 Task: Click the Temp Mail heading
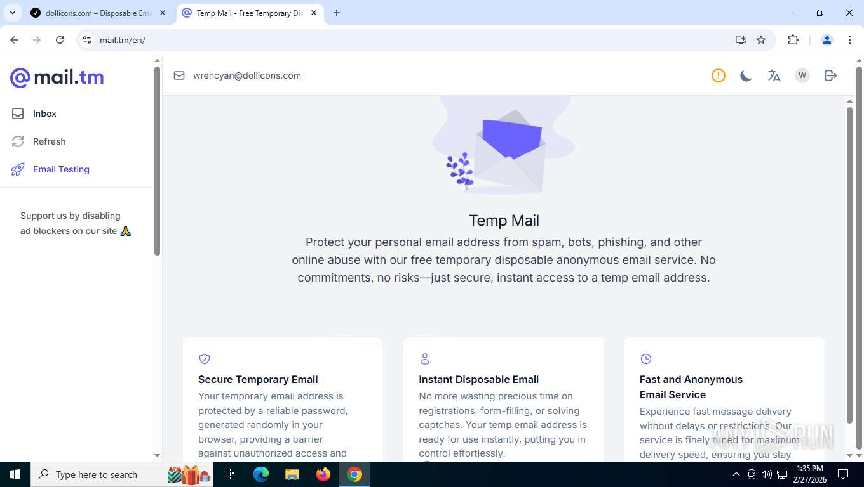click(x=504, y=221)
